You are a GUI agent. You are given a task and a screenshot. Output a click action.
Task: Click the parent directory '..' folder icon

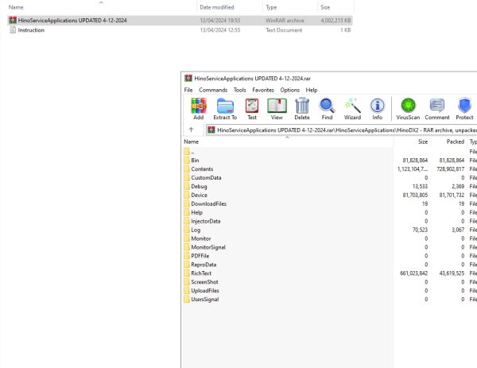pyautogui.click(x=187, y=152)
